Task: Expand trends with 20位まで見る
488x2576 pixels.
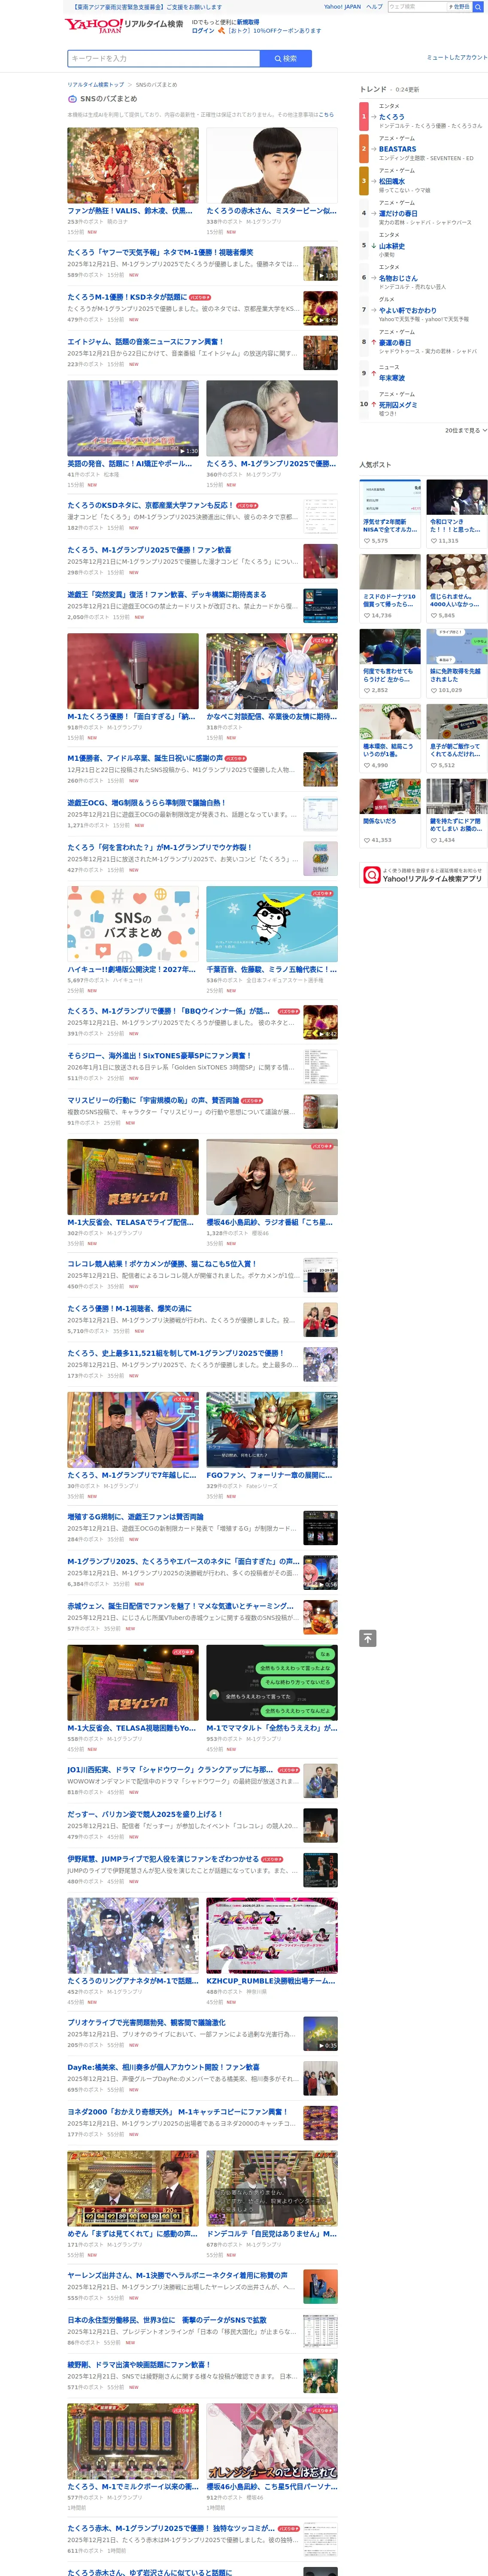Action: point(466,430)
